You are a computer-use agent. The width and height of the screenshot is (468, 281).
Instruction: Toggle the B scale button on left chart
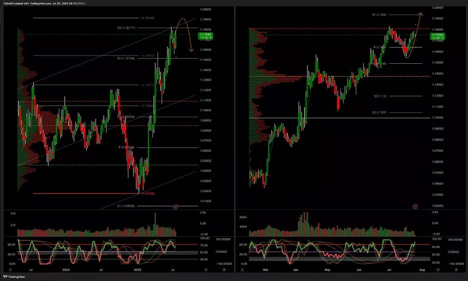coord(224,269)
